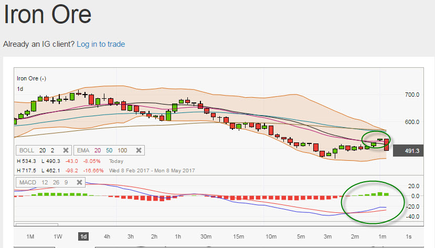Screen dimensions: 435x248
Task: Click the -16.66% range change value
Action: [x=93, y=171]
